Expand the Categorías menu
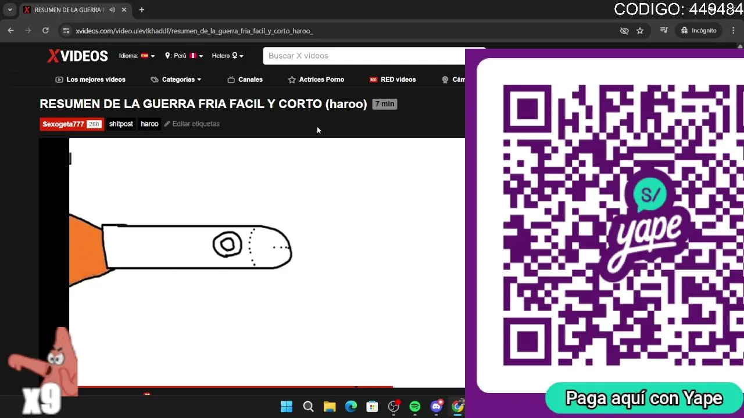 point(176,80)
